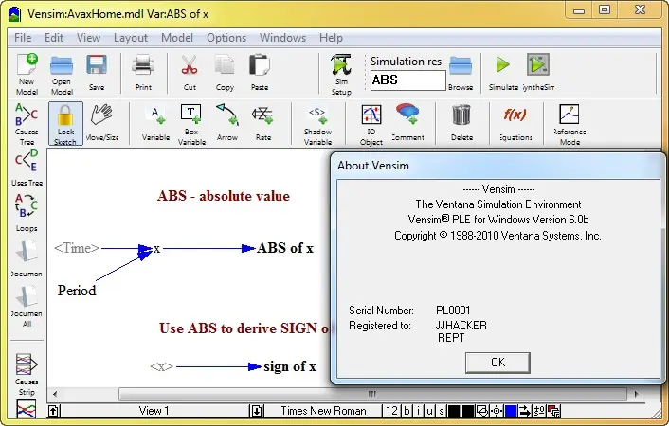This screenshot has width=669, height=426.
Task: Open the View menu
Action: (x=88, y=38)
